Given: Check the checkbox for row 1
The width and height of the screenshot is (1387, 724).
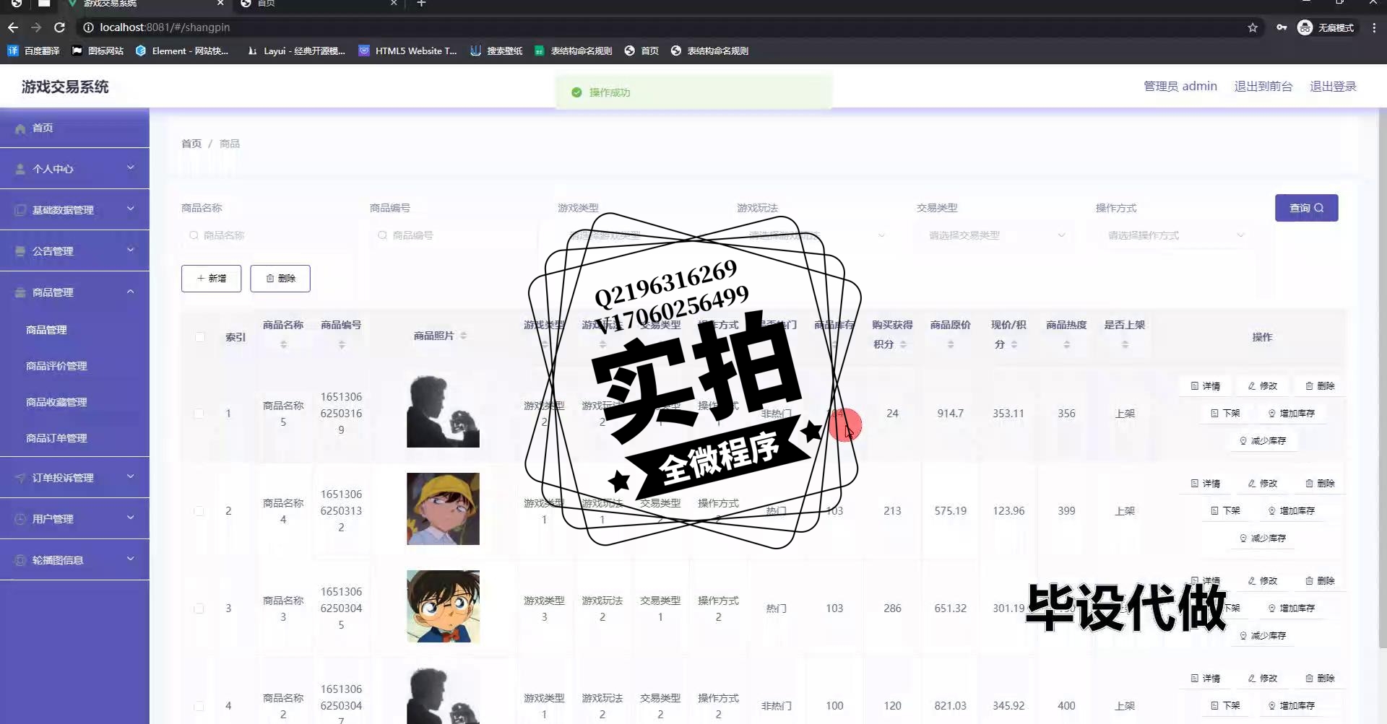Looking at the screenshot, I should (x=199, y=414).
